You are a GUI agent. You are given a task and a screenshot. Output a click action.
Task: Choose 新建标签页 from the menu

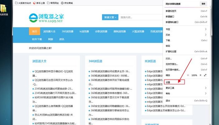pos(186,11)
